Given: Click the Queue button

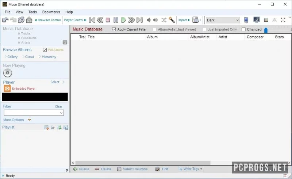Looking at the screenshot, I should 81,169.
